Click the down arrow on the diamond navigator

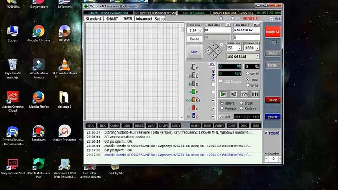click(x=213, y=56)
